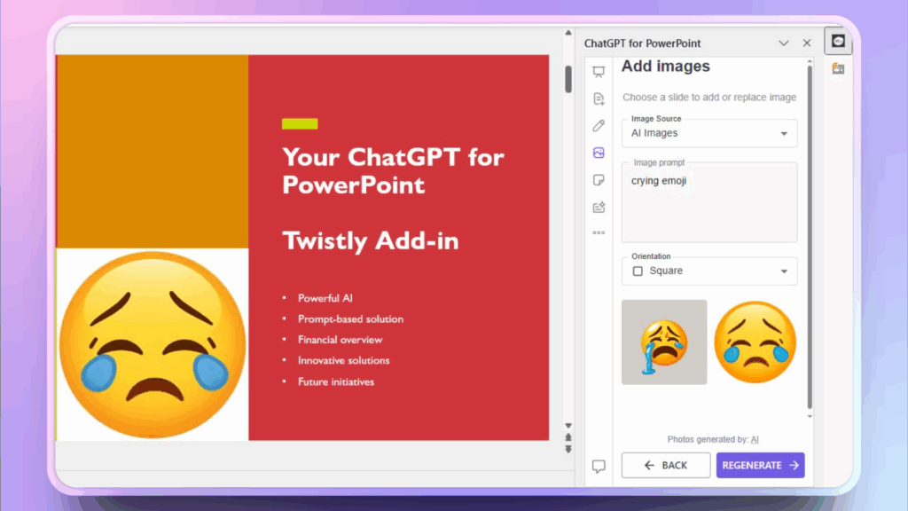
Task: Select the first crying emoji thumbnail with gray background
Action: click(x=664, y=342)
